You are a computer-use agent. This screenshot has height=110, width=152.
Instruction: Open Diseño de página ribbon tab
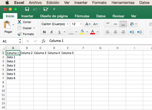click(54, 16)
